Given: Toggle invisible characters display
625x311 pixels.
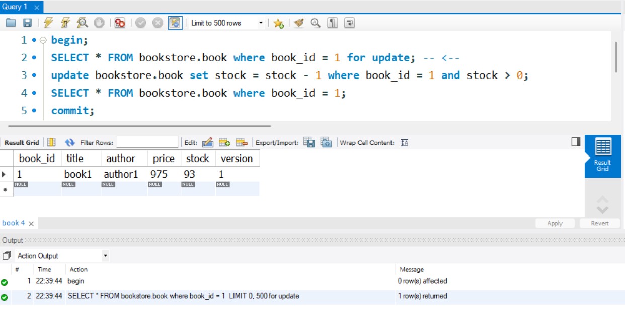Looking at the screenshot, I should point(333,23).
